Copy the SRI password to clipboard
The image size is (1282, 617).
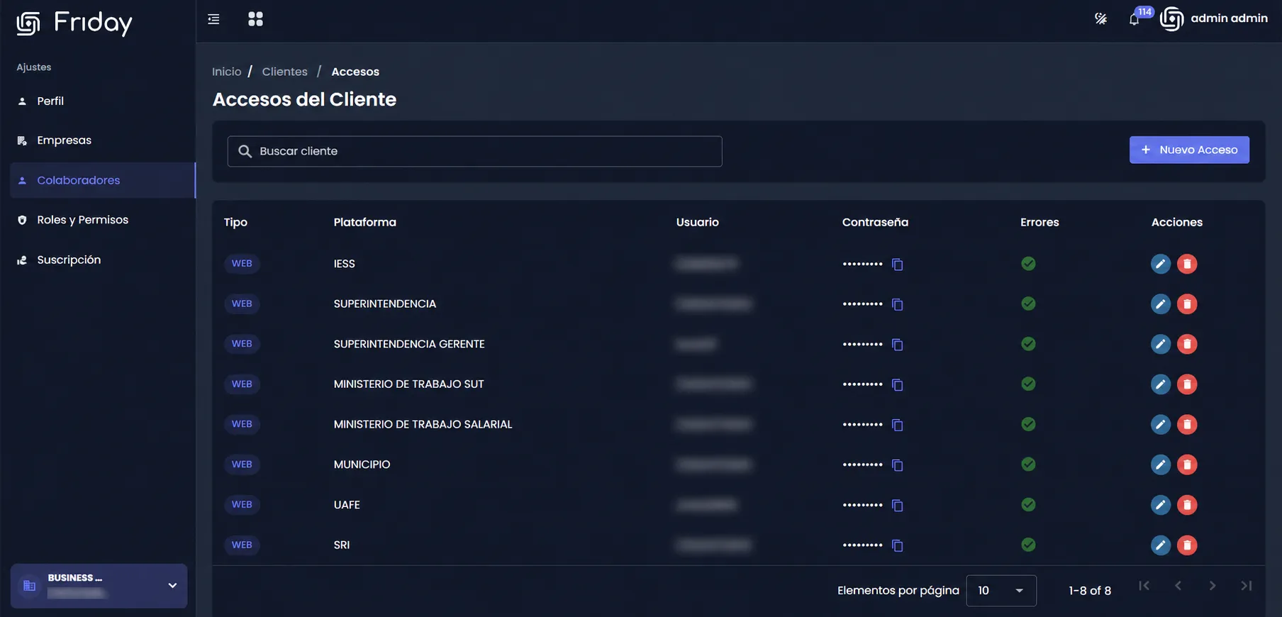(x=897, y=545)
